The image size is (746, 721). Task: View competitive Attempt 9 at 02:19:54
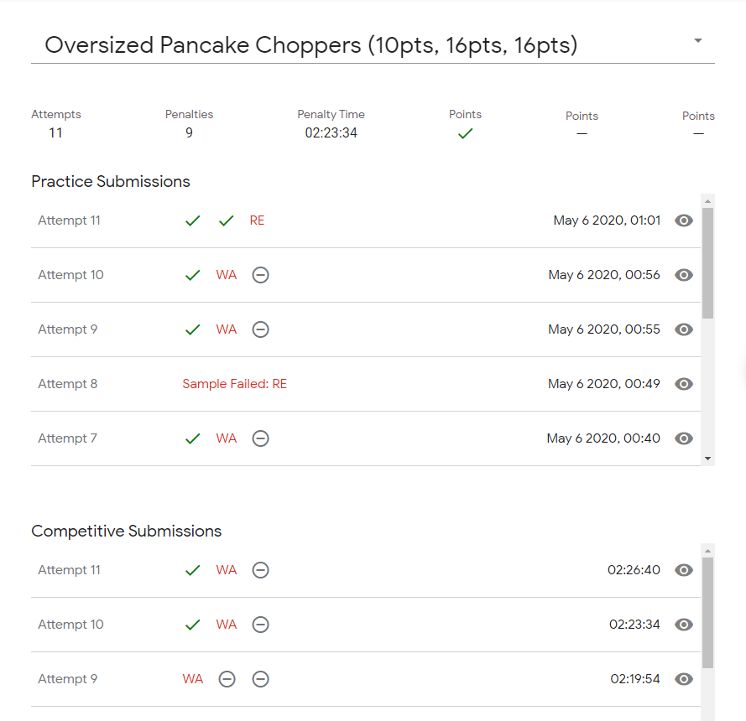point(684,679)
